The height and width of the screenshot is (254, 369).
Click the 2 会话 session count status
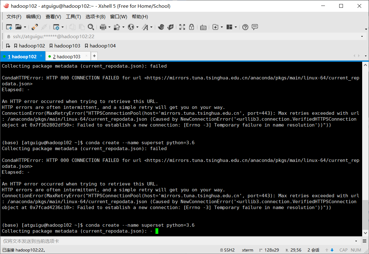pos(313,250)
